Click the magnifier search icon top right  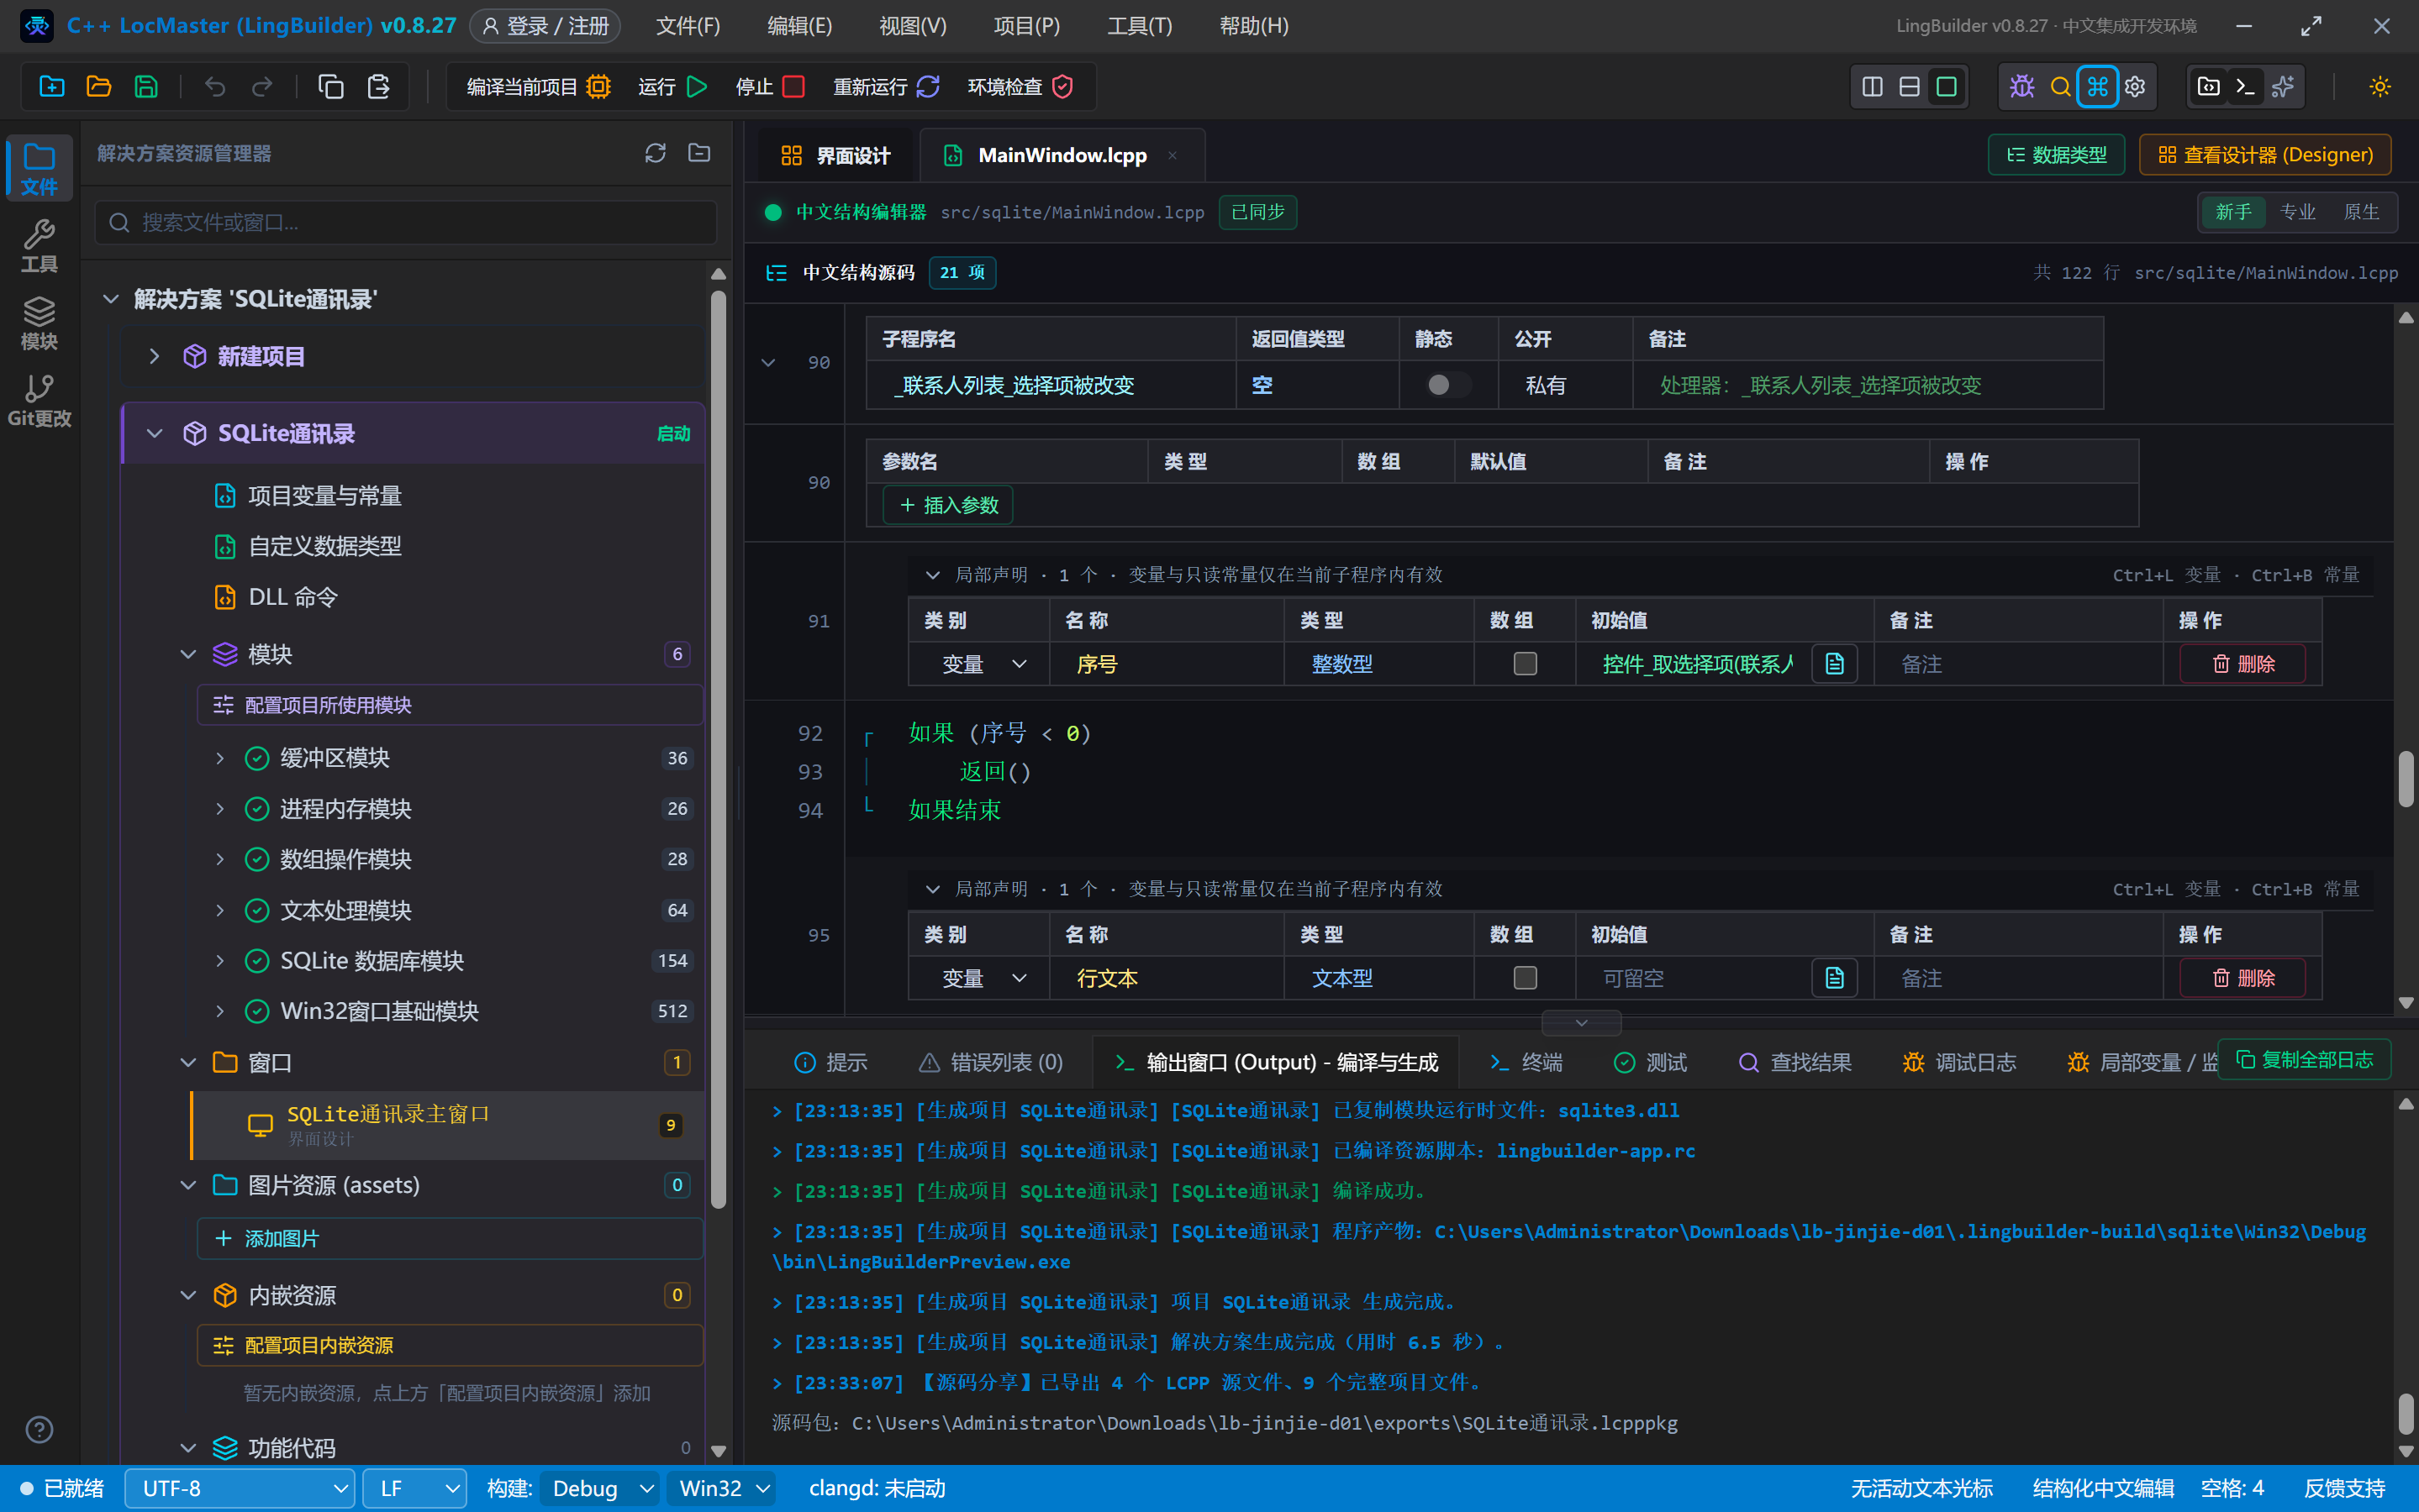point(2060,87)
